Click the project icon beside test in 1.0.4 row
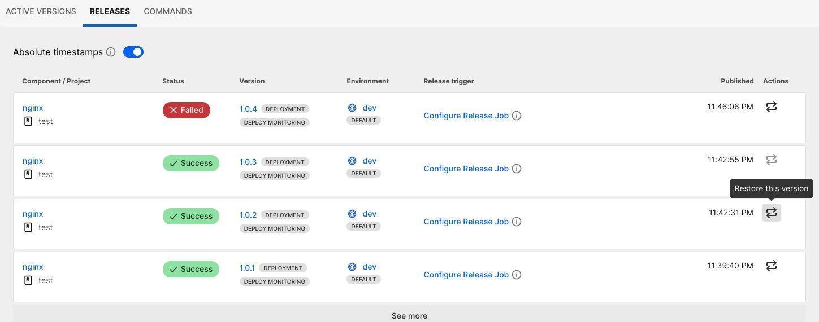Screen dimensions: 819x322 pos(28,121)
